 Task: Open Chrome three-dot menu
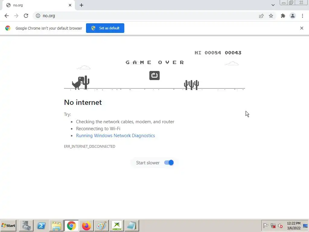coord(302,16)
